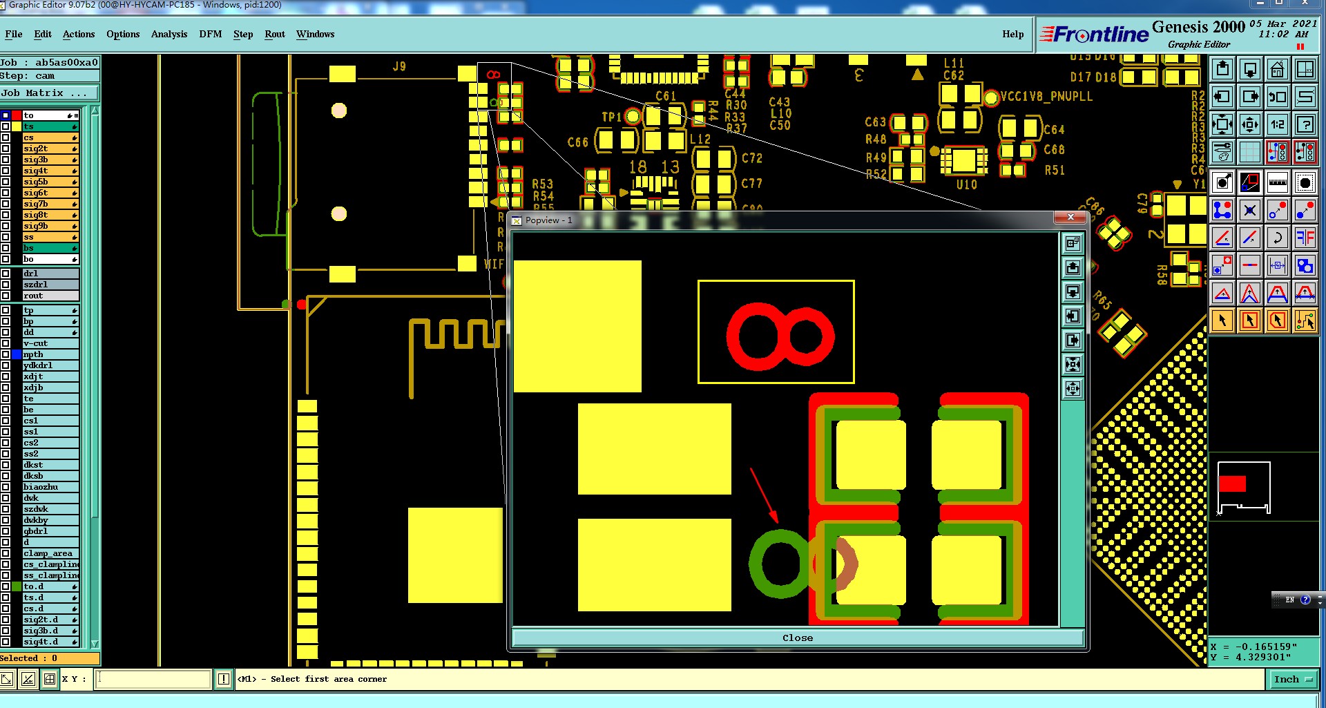Open the Rout menu
This screenshot has width=1326, height=708.
pyautogui.click(x=275, y=34)
